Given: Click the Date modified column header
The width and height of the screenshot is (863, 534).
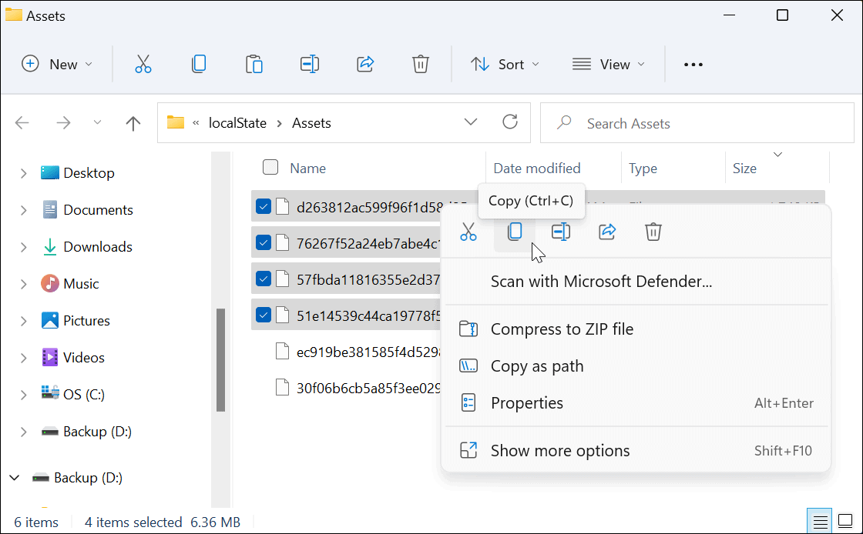Looking at the screenshot, I should (536, 168).
